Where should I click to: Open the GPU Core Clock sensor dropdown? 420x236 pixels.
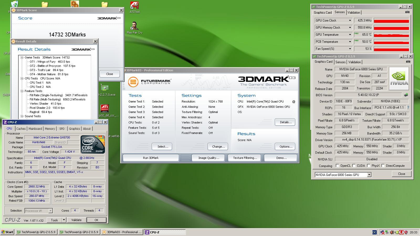click(x=350, y=20)
